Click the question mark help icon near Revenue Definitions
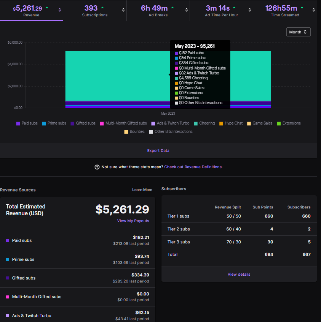The image size is (321, 322). 97,167
